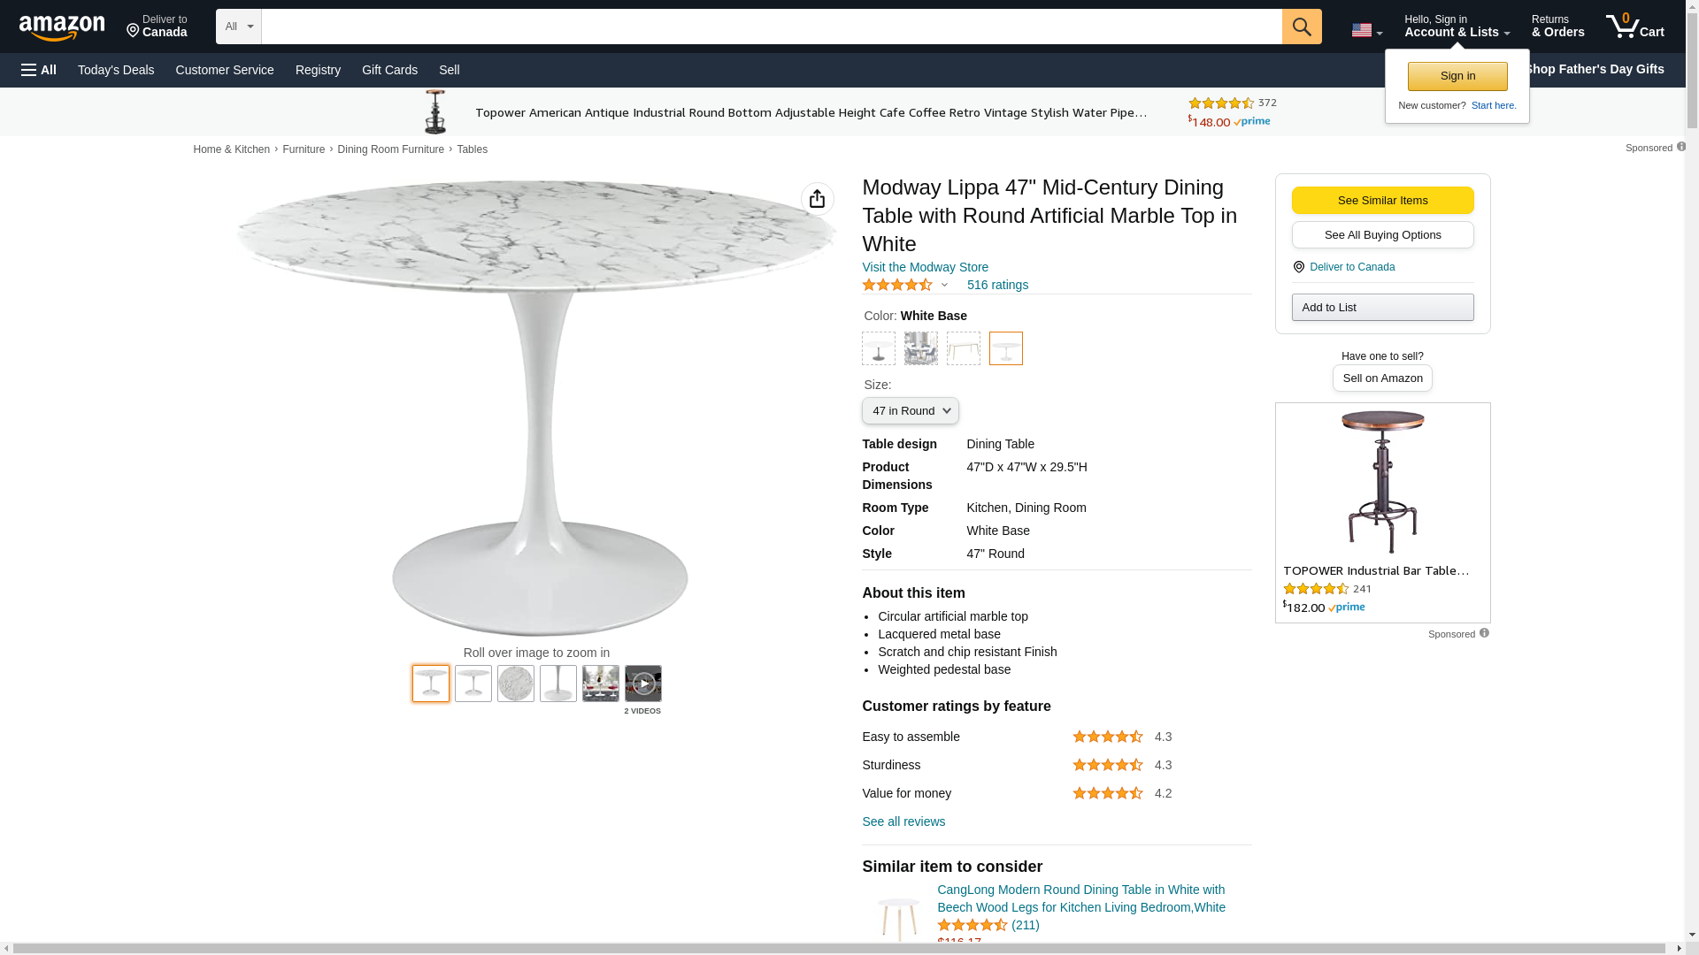Open the See all reviews link
1699x955 pixels.
coord(903,821)
